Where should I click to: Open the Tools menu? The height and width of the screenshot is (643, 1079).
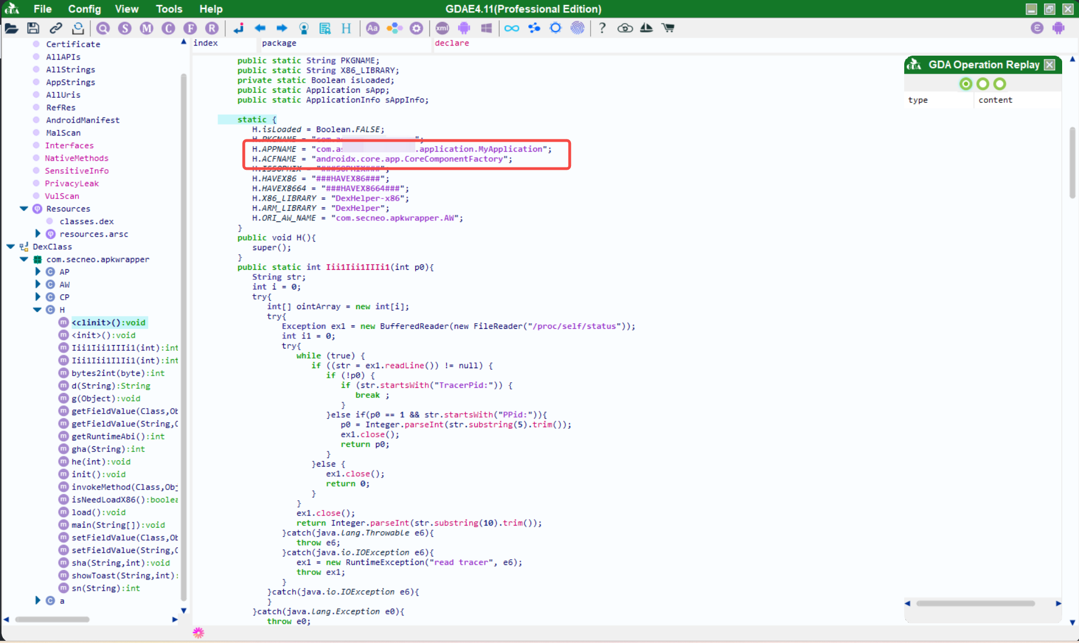tap(169, 9)
